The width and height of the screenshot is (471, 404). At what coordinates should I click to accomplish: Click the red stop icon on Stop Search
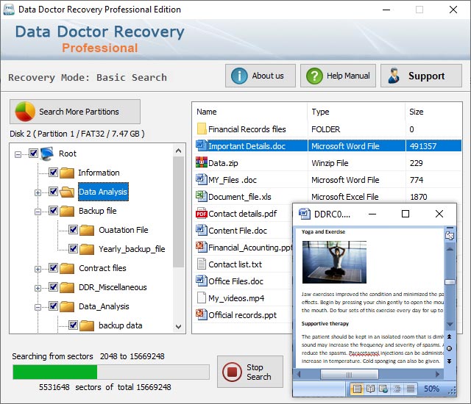(232, 372)
